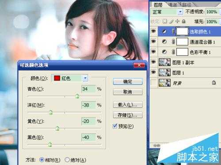Select the 绝对(A) method radio button

point(67,160)
